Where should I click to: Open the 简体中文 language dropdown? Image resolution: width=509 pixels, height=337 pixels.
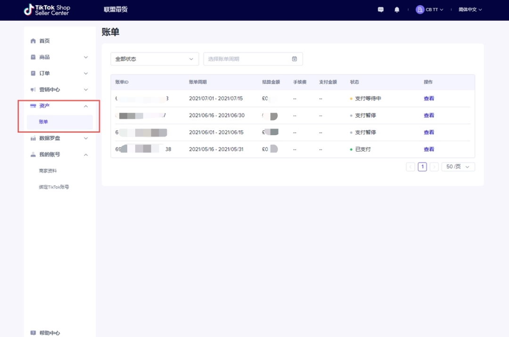[x=470, y=10]
